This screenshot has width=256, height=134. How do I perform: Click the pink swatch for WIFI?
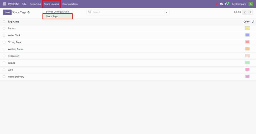pyautogui.click(x=247, y=69)
